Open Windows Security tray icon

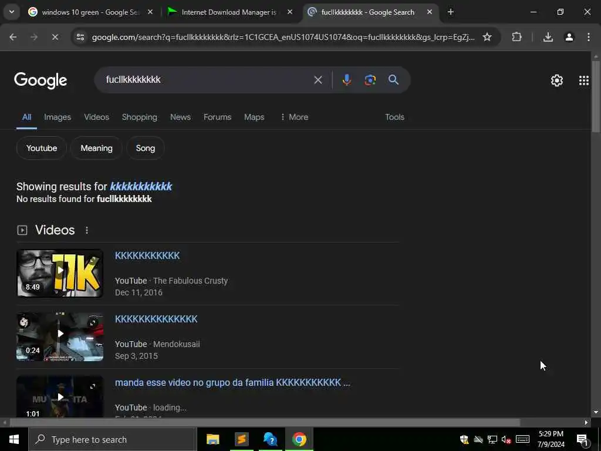tap(464, 439)
